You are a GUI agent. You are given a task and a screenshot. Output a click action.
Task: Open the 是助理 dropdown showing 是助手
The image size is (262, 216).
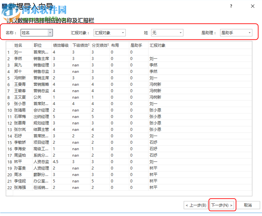pos(236,32)
